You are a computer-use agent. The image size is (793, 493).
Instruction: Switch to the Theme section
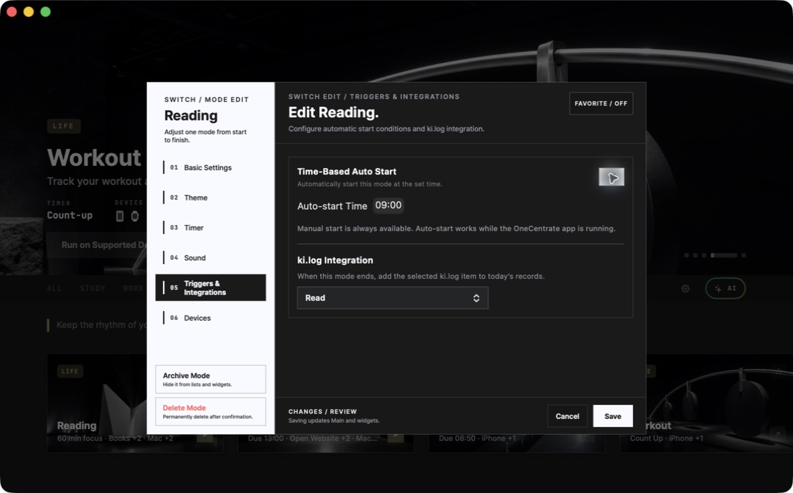click(x=211, y=197)
